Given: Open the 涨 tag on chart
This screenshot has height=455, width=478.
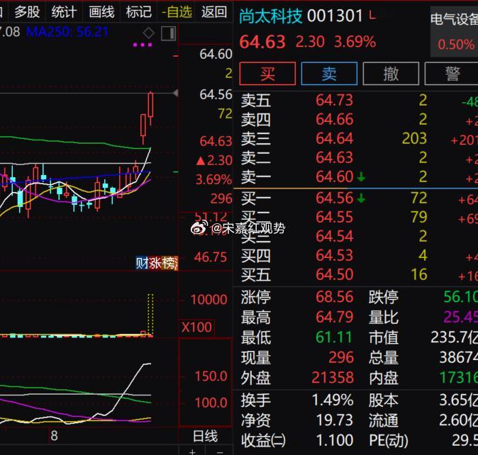Looking at the screenshot, I should click(155, 263).
